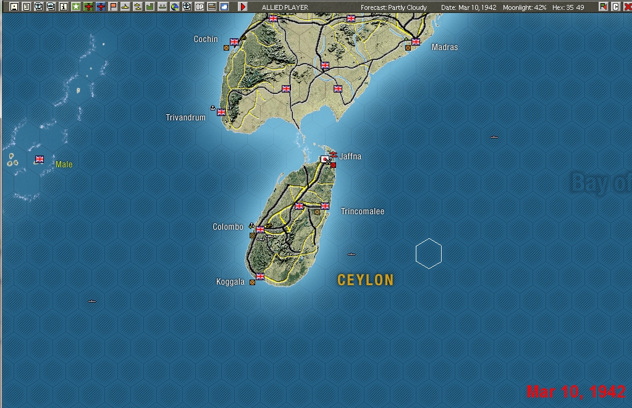Select the climbing aircraft icon
Screen dimensions: 632x408
[x=137, y=6]
